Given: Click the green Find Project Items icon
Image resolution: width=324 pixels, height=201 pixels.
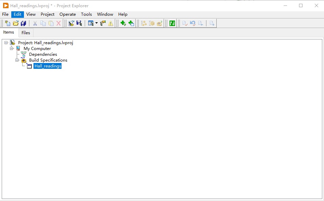Looking at the screenshot, I should pyautogui.click(x=172, y=23).
